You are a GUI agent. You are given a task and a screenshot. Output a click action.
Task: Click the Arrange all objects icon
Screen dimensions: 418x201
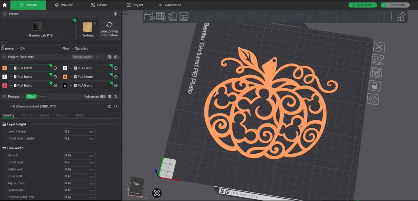tap(184, 16)
